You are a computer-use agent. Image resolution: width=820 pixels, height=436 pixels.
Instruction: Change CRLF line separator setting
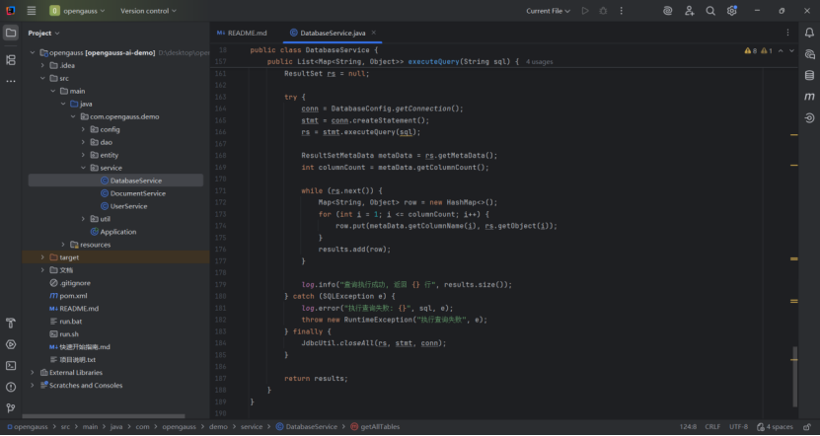click(x=712, y=427)
